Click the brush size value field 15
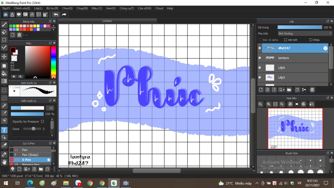 click(x=51, y=108)
